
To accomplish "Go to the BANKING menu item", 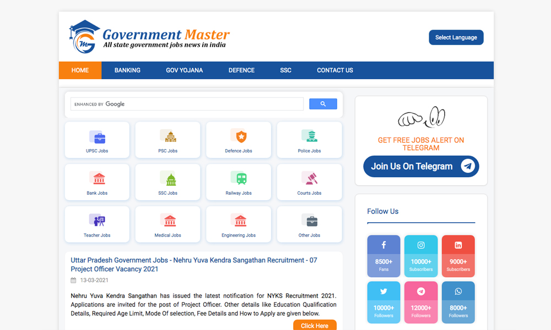I will (127, 70).
